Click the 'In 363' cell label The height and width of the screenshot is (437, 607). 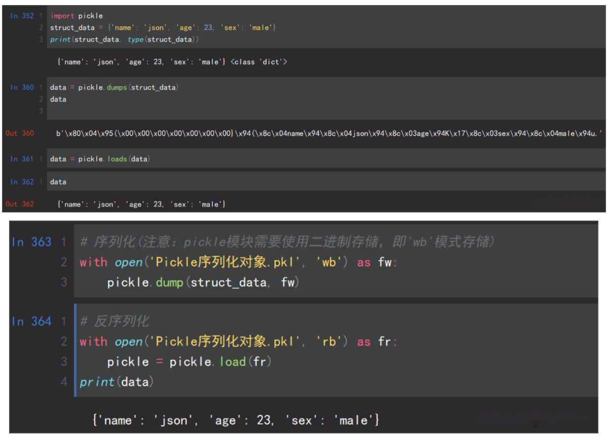[31, 242]
